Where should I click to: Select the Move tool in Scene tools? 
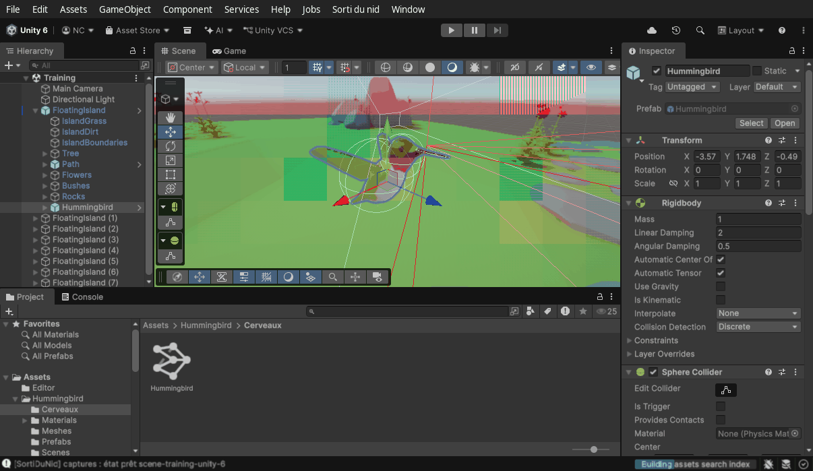click(171, 131)
